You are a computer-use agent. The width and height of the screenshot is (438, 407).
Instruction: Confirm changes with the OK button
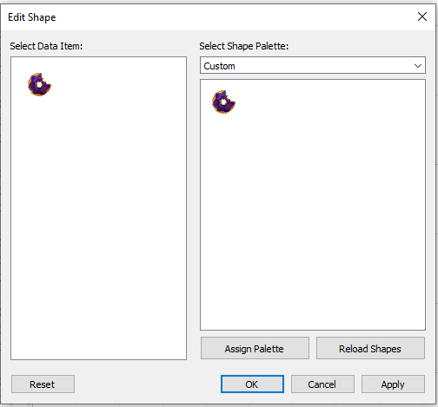[x=252, y=384]
